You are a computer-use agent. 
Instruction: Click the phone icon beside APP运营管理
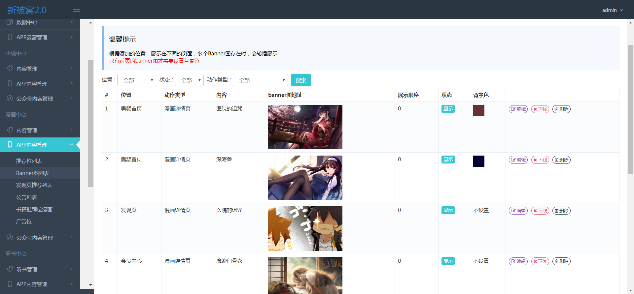pyautogui.click(x=10, y=37)
